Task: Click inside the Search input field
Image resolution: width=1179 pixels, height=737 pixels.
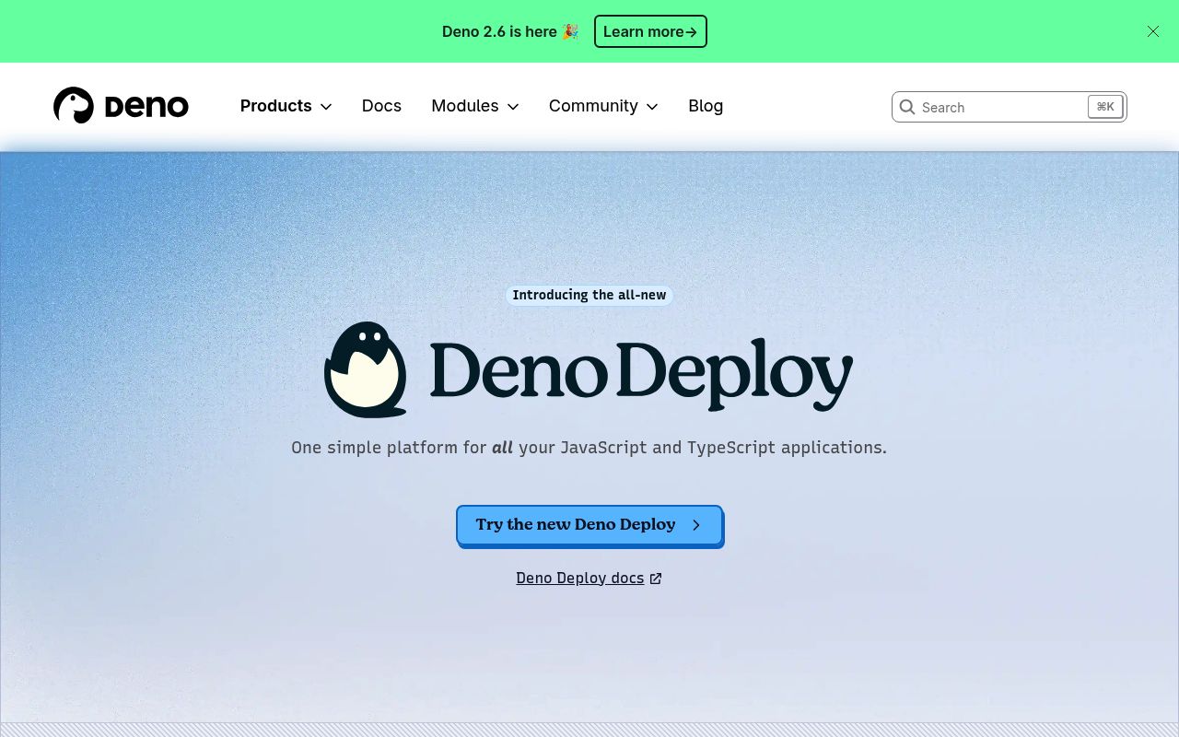Action: pos(995,107)
